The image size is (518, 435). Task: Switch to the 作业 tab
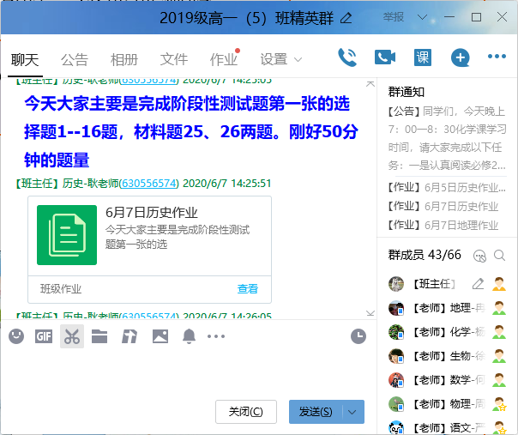coord(224,59)
